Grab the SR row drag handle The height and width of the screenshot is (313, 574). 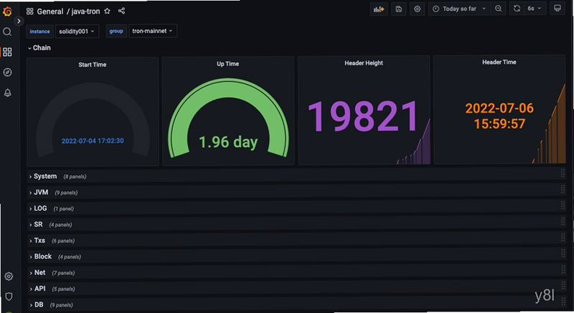pos(563,221)
